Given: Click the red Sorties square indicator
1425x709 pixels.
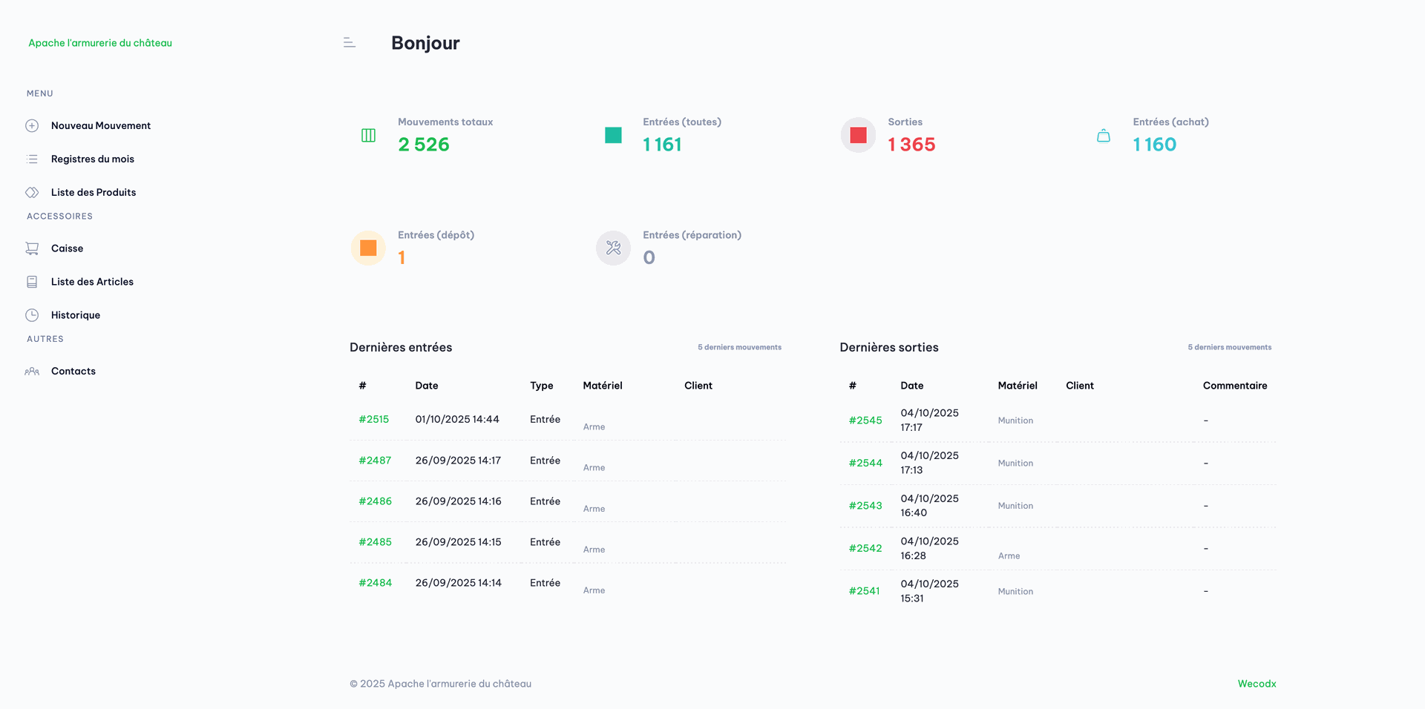Looking at the screenshot, I should coord(858,135).
